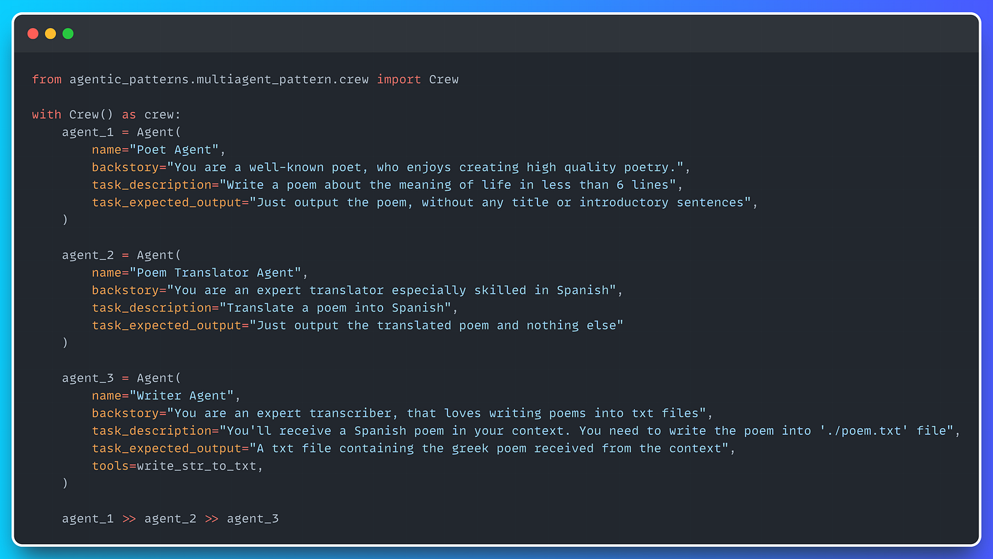Click agent_3 in the pipeline chain
This screenshot has height=559, width=993.
[253, 519]
